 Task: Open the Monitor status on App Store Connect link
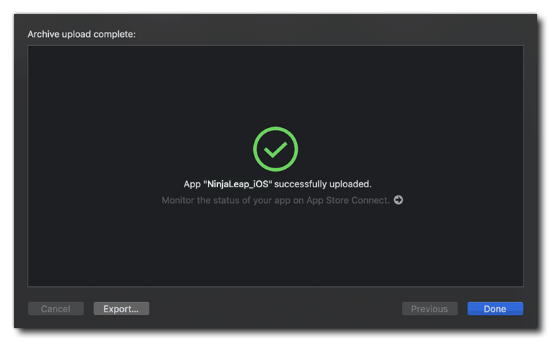point(276,200)
